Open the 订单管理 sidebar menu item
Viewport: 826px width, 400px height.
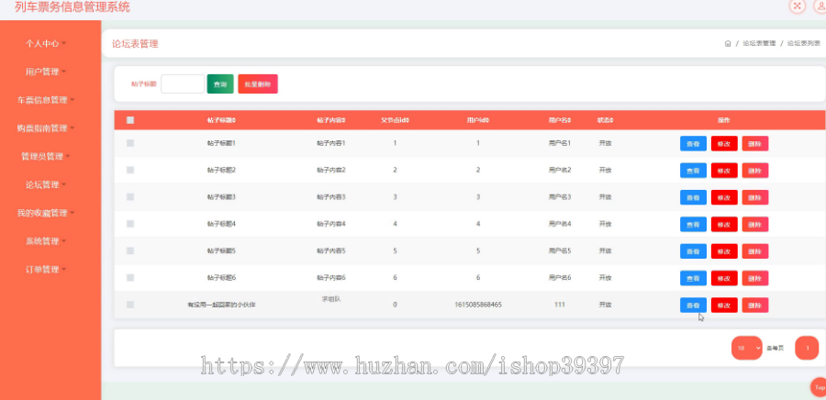coord(46,270)
